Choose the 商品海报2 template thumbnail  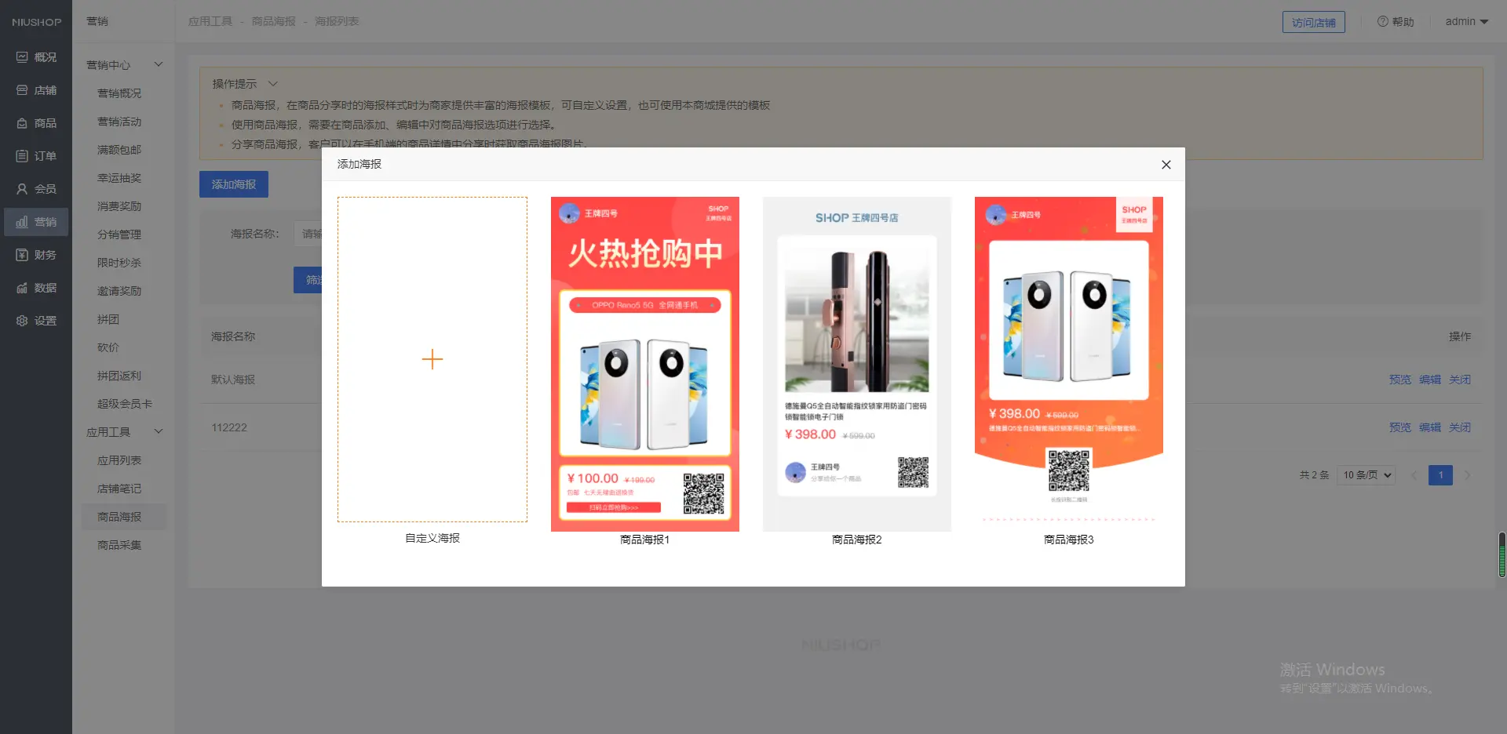click(856, 364)
